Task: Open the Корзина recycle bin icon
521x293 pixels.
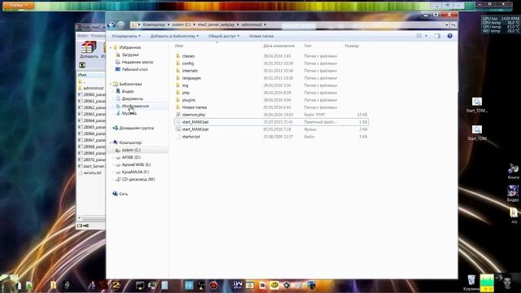Action: click(471, 283)
